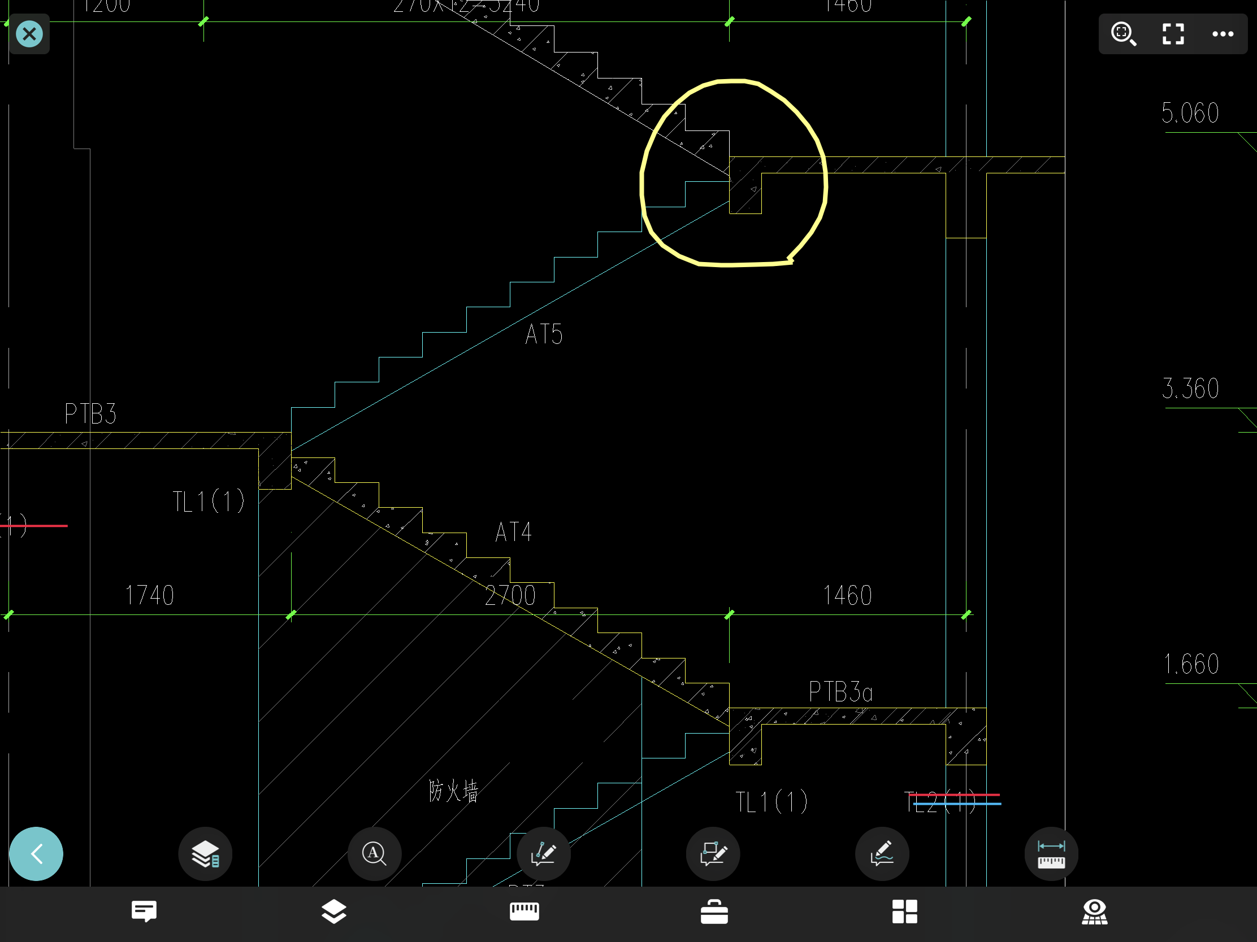Image resolution: width=1257 pixels, height=942 pixels.
Task: Click the AT5 stair label
Action: pyautogui.click(x=544, y=334)
